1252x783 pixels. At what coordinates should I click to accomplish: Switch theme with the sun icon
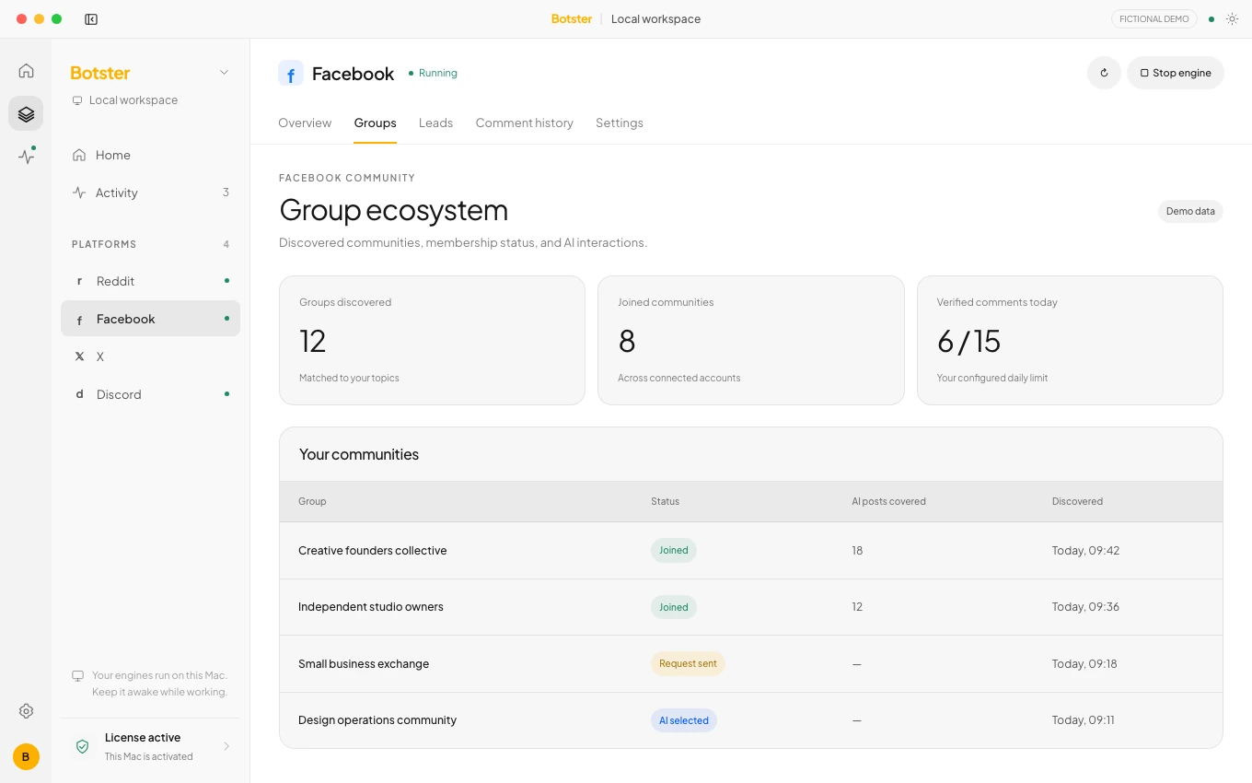pyautogui.click(x=1232, y=18)
